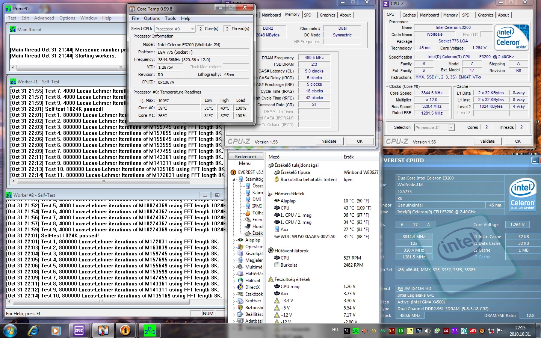Click the padlock icon beside Burkolatba behatolás történt
Viewport: 541px width, 338px height.
point(277,180)
